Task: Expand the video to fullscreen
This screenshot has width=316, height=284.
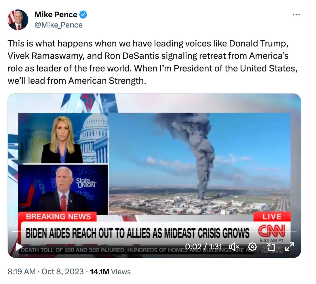Action: [290, 247]
